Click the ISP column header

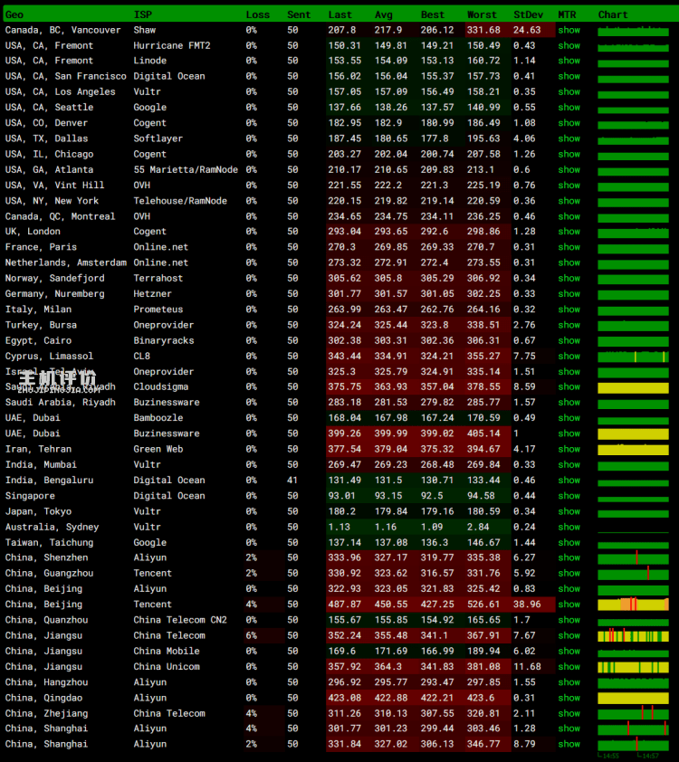coord(143,14)
